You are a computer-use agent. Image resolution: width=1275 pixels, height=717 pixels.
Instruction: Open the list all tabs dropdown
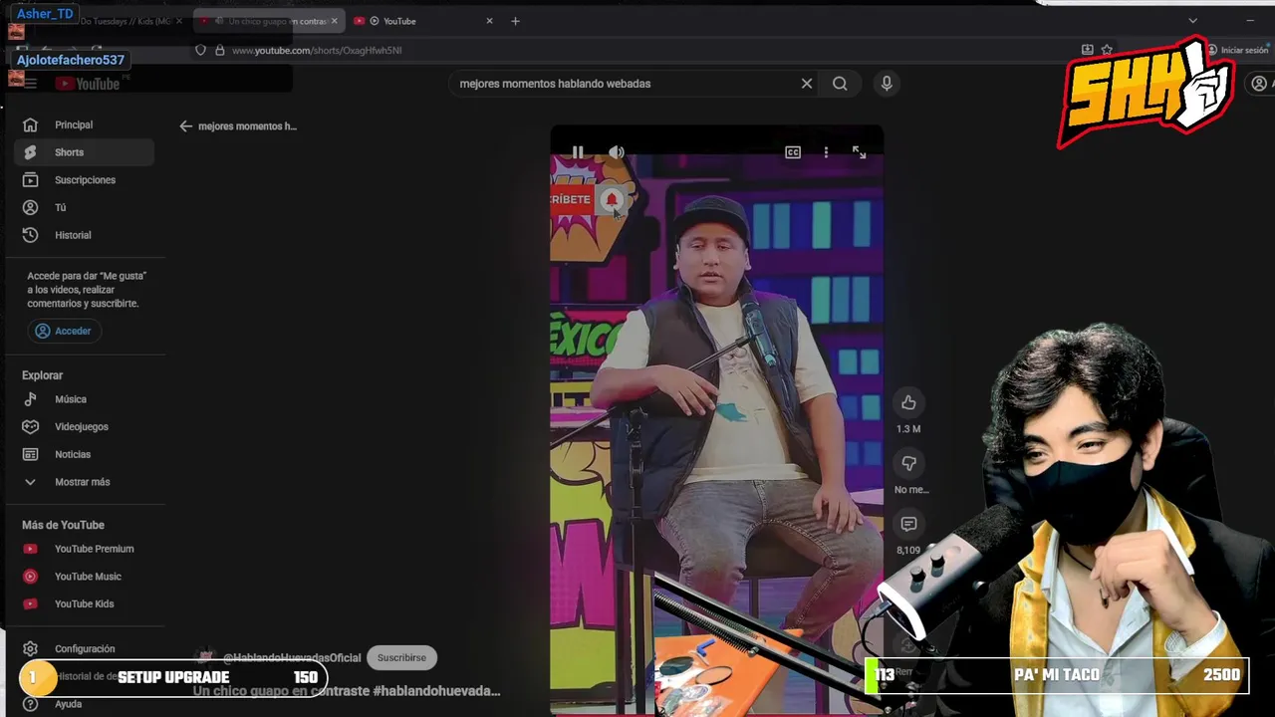(x=1192, y=21)
